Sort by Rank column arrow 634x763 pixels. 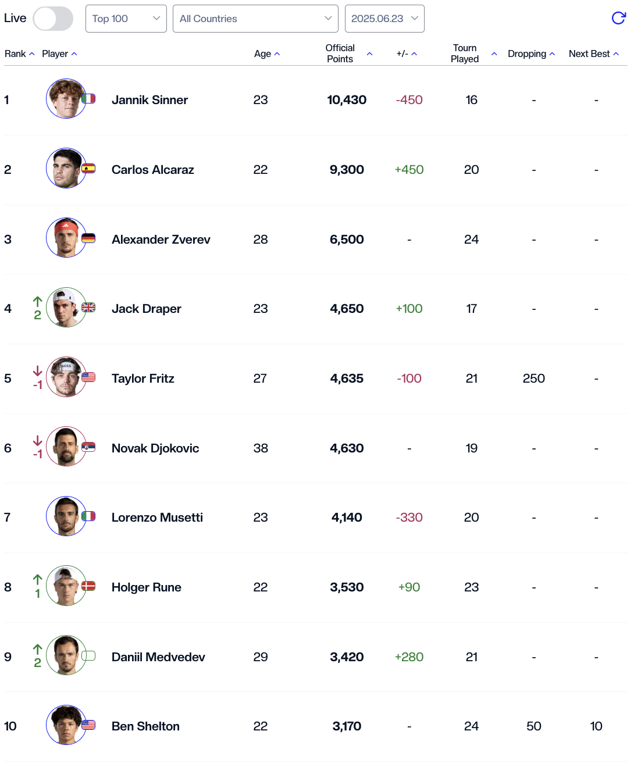click(32, 54)
